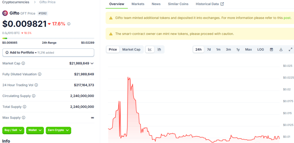The image size is (294, 143).
Task: Open the Historical Data tab
Action: coord(210,4)
